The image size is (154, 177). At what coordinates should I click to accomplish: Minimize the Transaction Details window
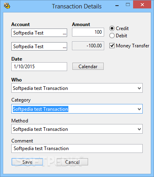[117, 6]
